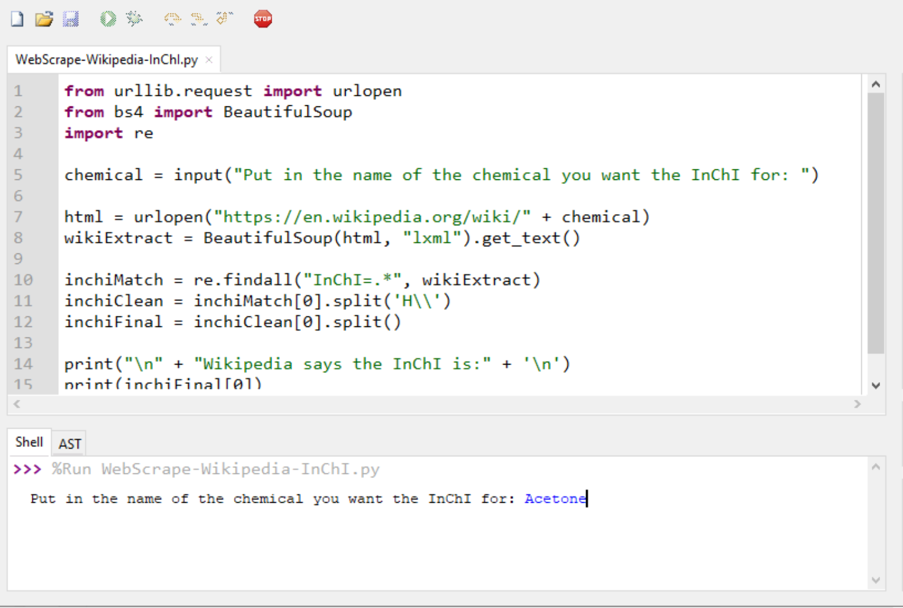Viewport: 903px width, 608px height.
Task: Place cursor after Acetone in the Shell input
Action: point(586,499)
